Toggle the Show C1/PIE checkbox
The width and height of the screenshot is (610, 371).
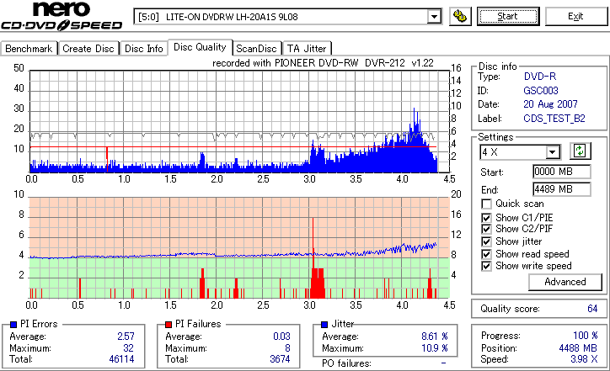[x=486, y=218]
